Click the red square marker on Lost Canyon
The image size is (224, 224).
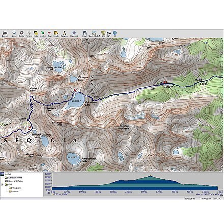(x=165, y=82)
